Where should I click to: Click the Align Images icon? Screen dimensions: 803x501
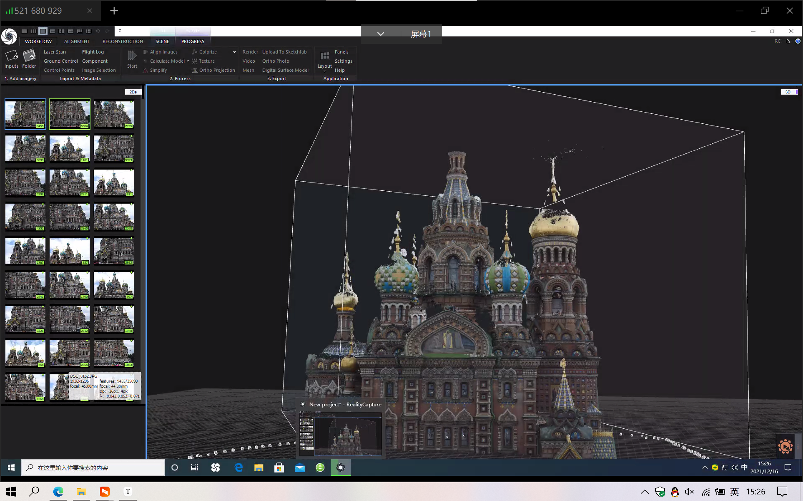tap(145, 52)
